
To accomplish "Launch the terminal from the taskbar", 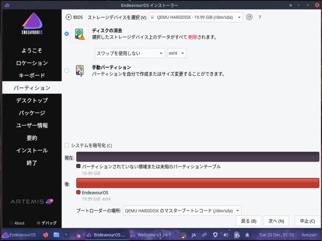I will (x=67, y=235).
